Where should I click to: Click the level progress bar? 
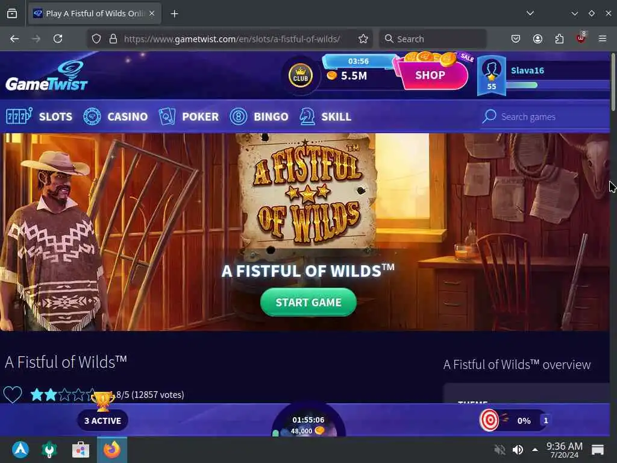point(558,85)
